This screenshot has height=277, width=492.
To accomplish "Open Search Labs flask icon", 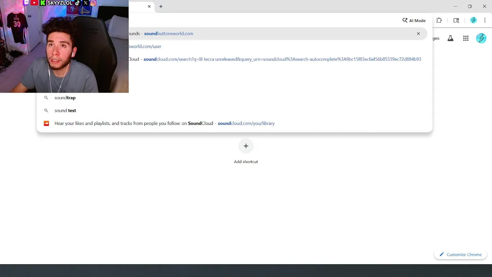I will click(x=450, y=38).
